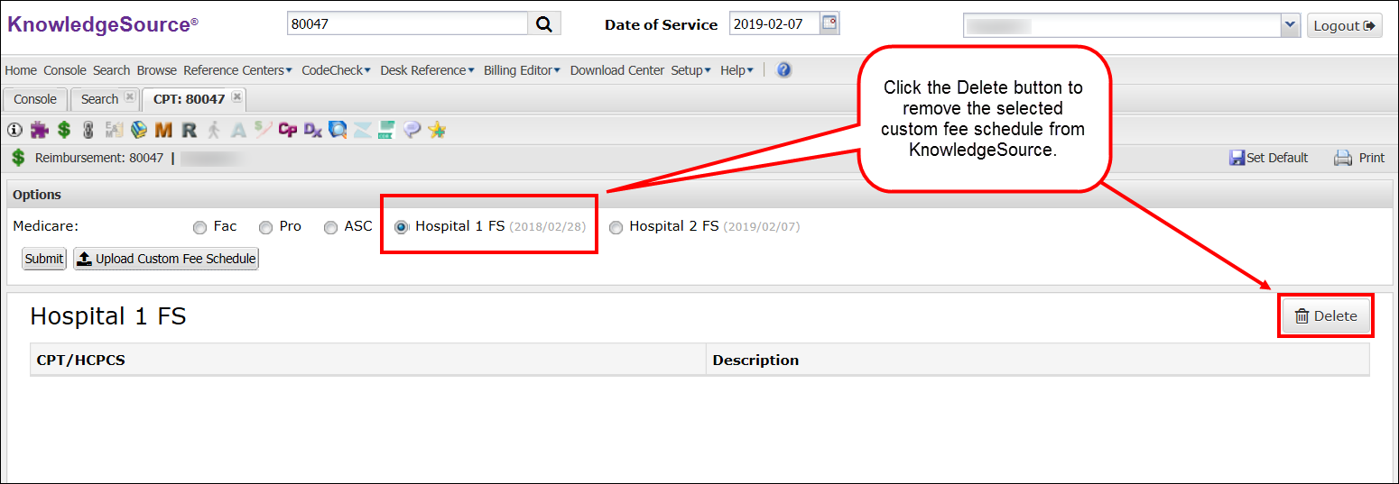Open the Billing Editor dropdown menu
1399x484 pixels.
coord(522,70)
